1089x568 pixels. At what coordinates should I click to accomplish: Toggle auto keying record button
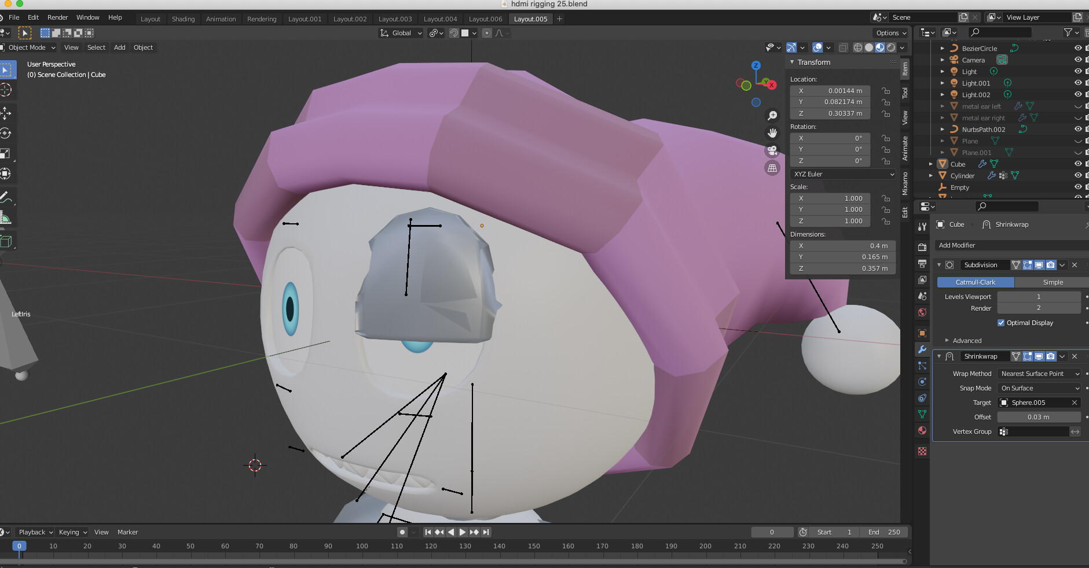[402, 532]
